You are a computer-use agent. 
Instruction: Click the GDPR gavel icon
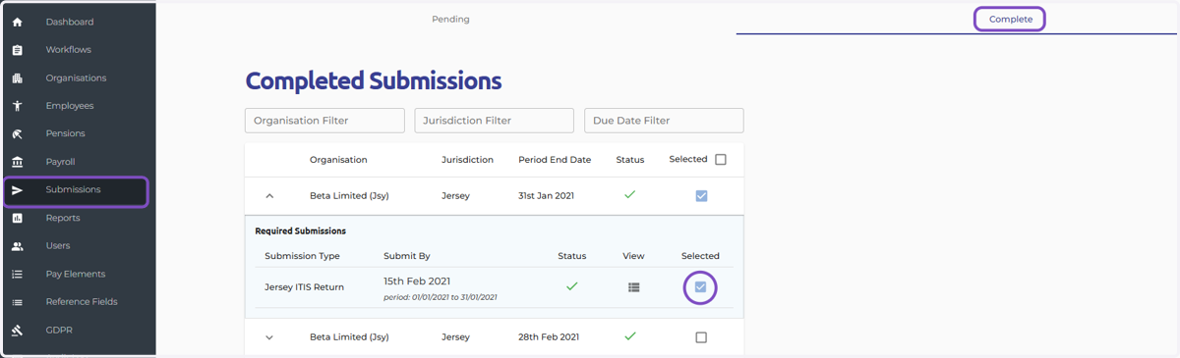pyautogui.click(x=17, y=331)
